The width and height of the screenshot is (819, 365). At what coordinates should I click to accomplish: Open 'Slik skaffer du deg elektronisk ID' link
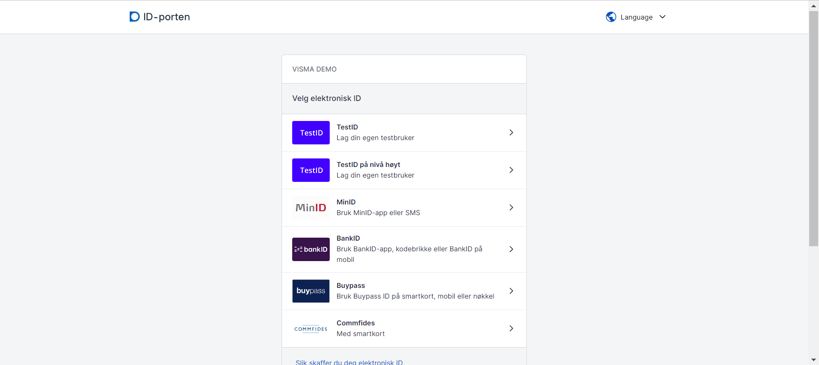(x=349, y=362)
